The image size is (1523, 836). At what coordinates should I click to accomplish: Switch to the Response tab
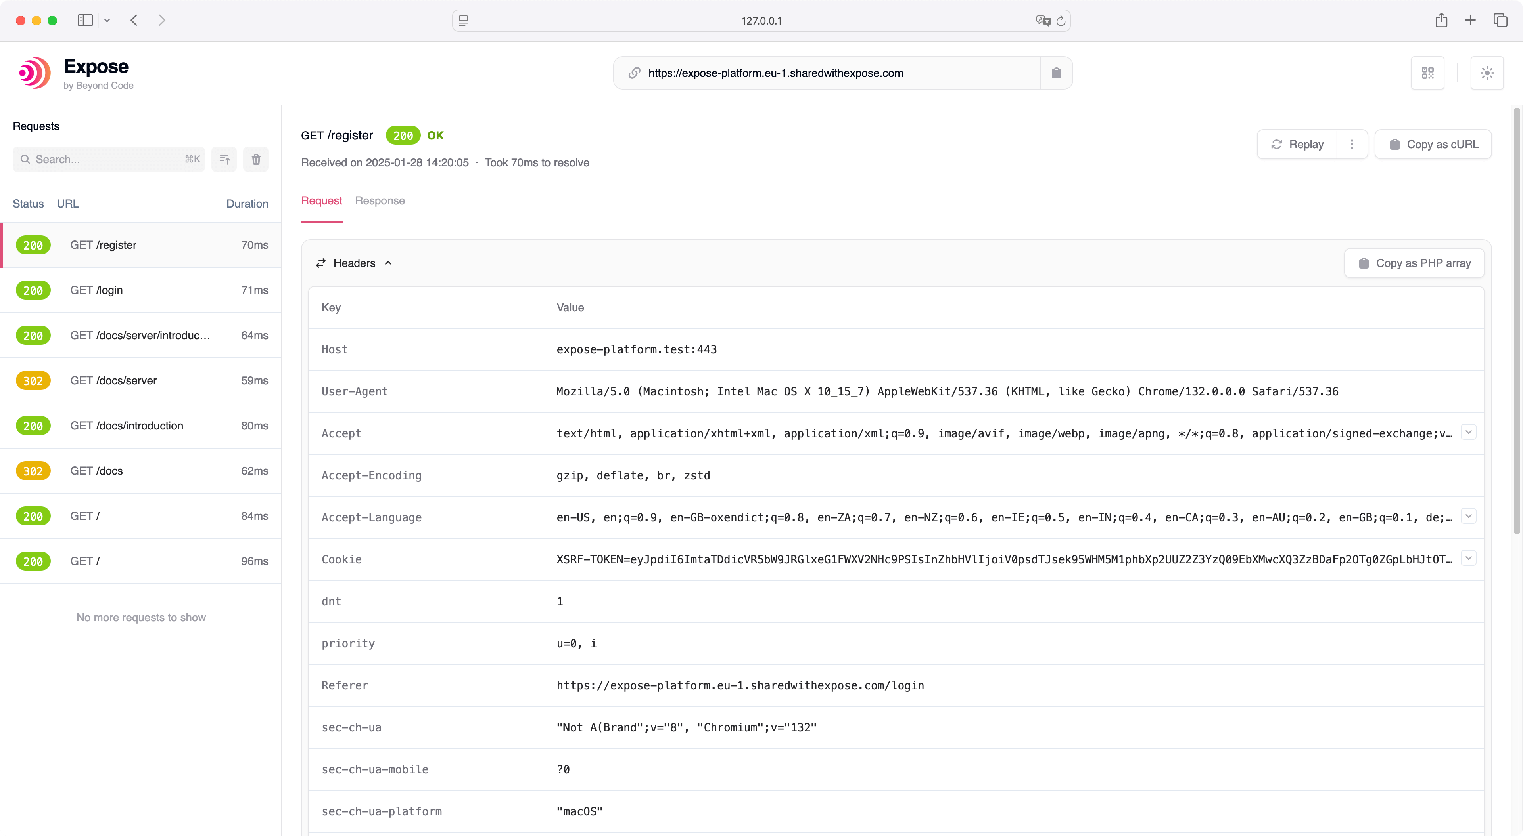[x=380, y=201]
